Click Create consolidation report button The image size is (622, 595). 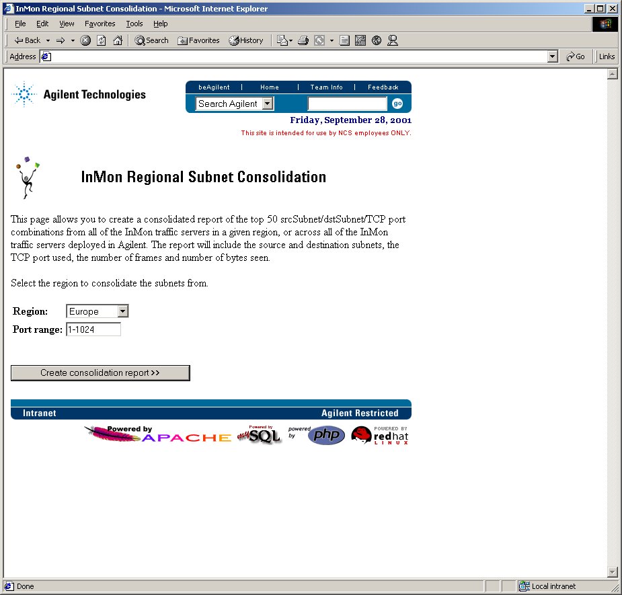(x=100, y=373)
